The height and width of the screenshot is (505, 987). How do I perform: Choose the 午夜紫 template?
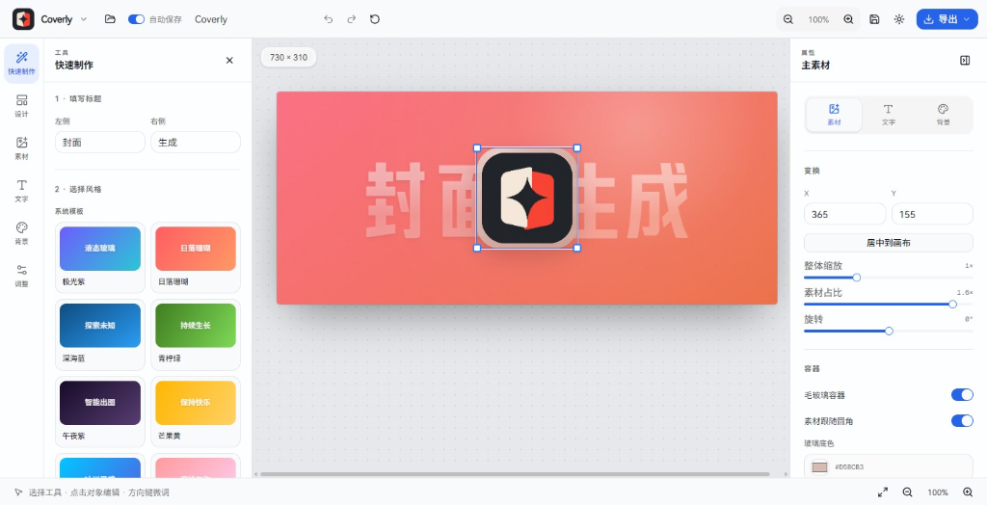(x=100, y=412)
